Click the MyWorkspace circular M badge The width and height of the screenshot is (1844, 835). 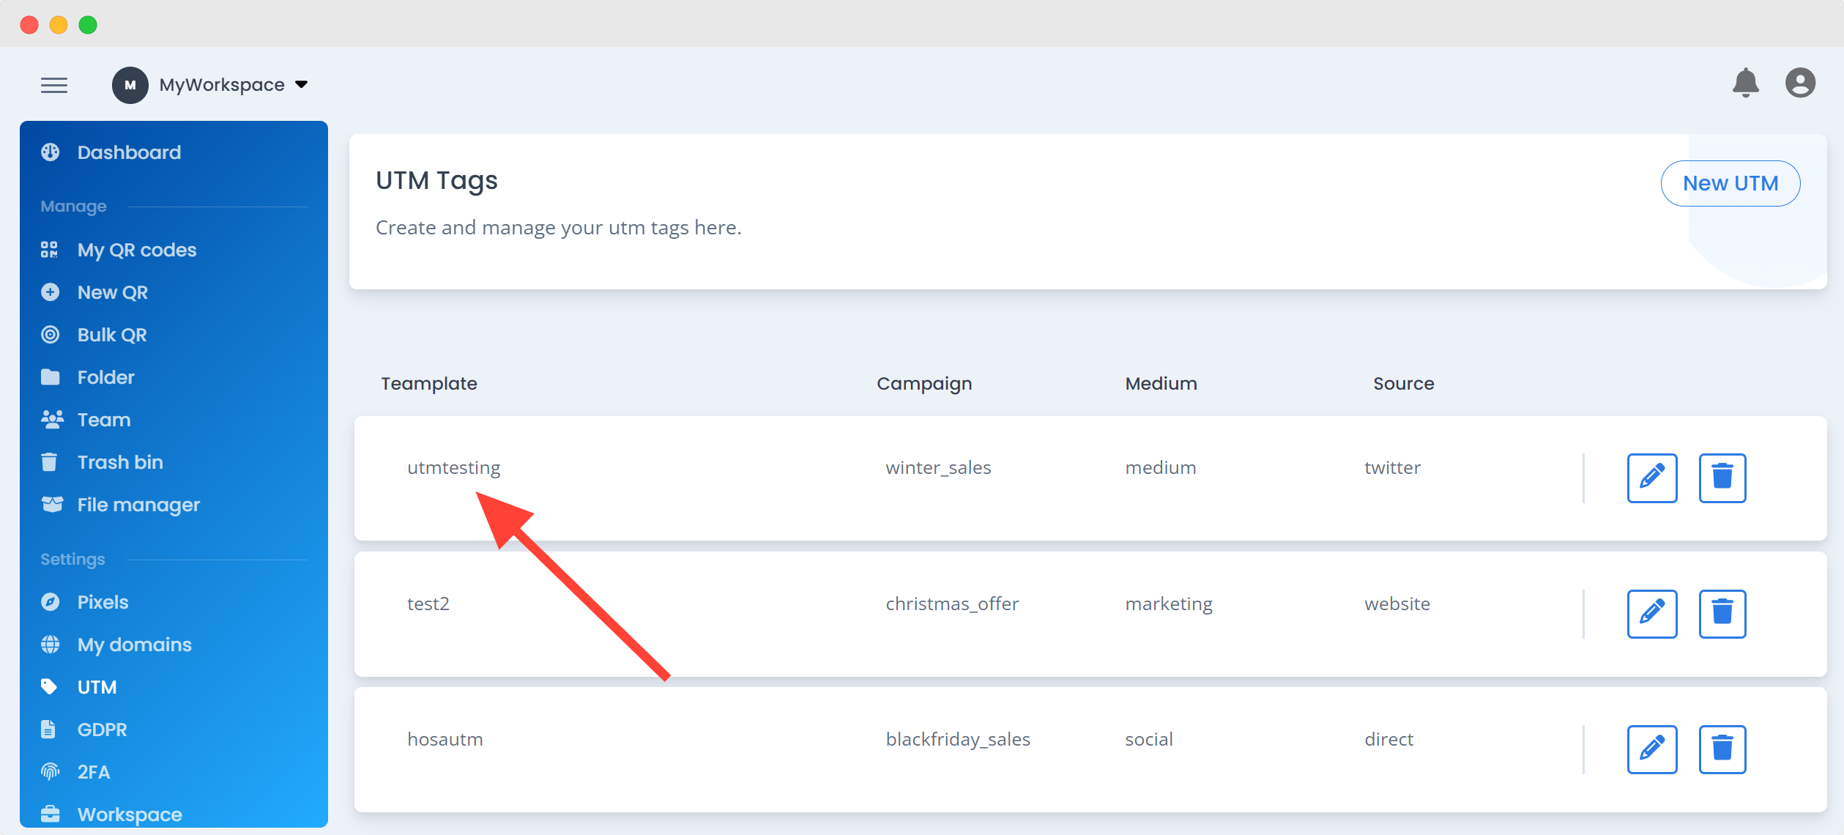pos(130,85)
